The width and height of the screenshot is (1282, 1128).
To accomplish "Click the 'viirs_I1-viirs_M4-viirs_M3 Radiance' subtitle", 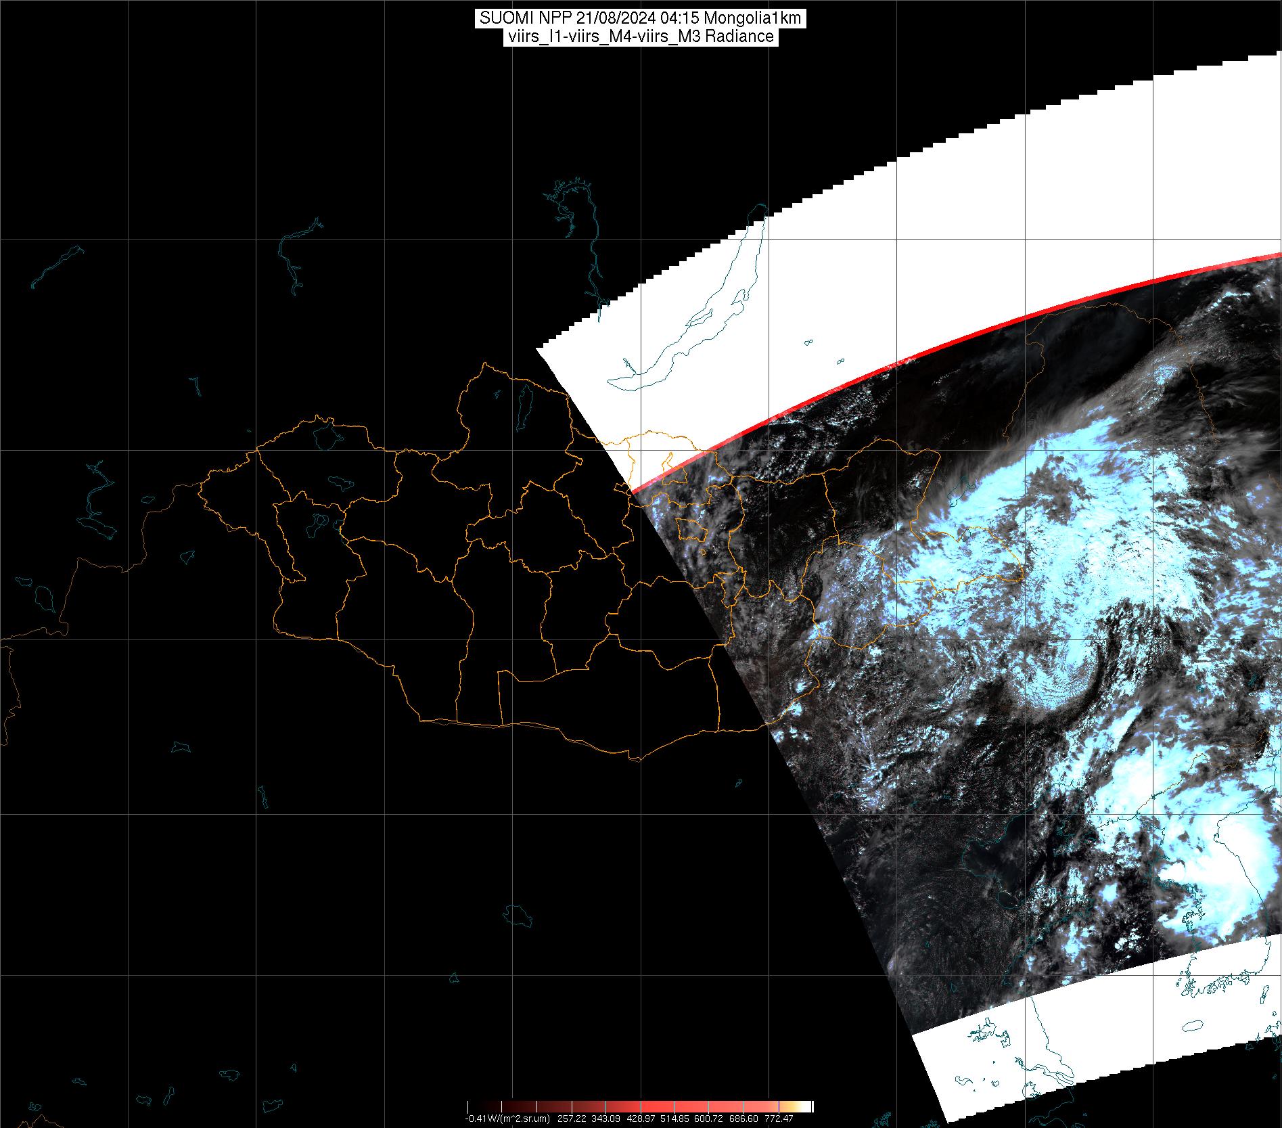I will [x=641, y=37].
